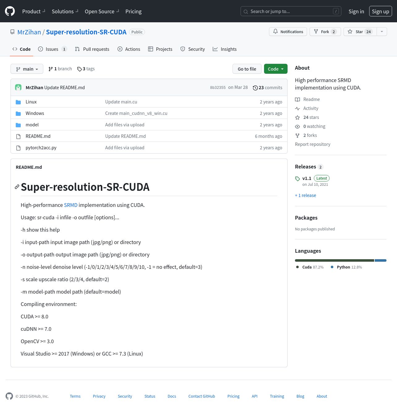Viewport: 397px width, 415px height.
Task: Open the Releases section heading
Action: tap(305, 167)
